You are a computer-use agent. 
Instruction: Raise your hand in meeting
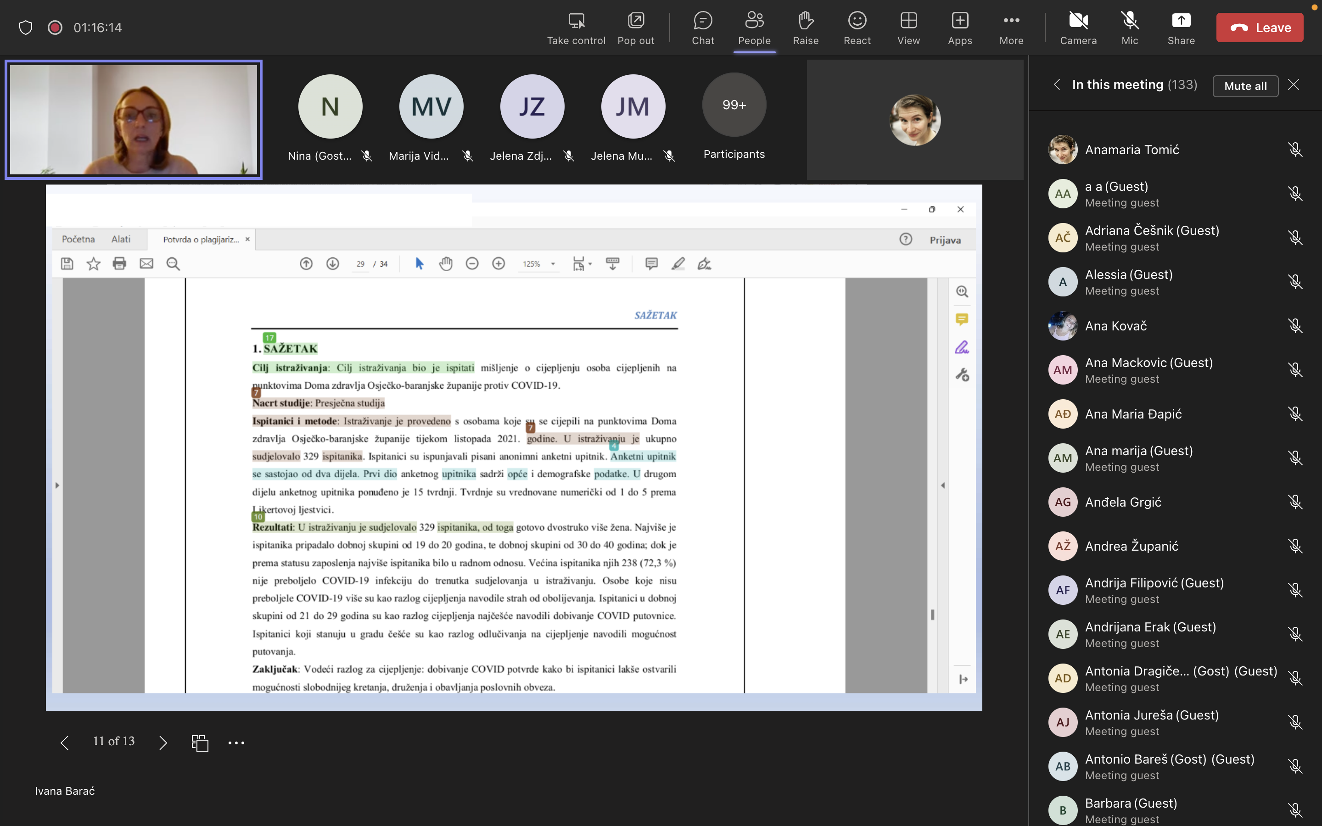point(805,28)
